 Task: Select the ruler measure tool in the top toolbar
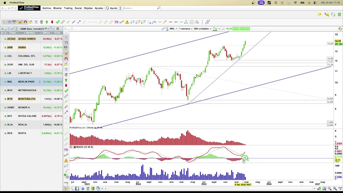(63, 22)
